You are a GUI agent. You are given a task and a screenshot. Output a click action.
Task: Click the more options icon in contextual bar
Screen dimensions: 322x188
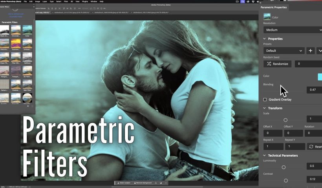[x=166, y=183]
